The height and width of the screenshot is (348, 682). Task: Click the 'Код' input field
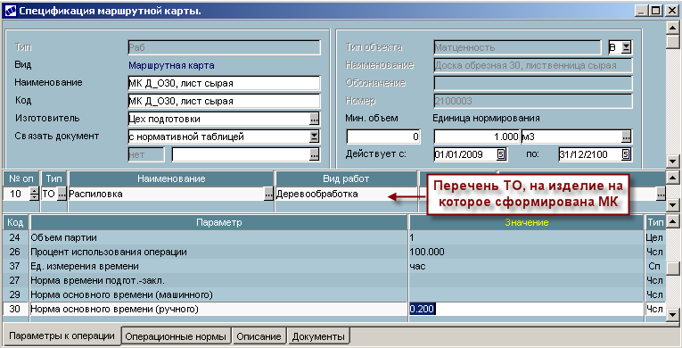(x=224, y=101)
